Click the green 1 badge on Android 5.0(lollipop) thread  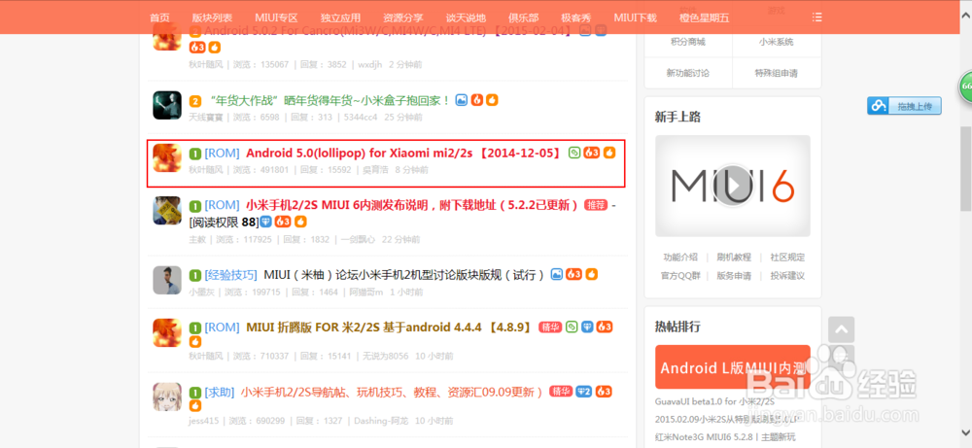(x=194, y=153)
